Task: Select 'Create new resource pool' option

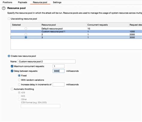Action: (x=9, y=56)
